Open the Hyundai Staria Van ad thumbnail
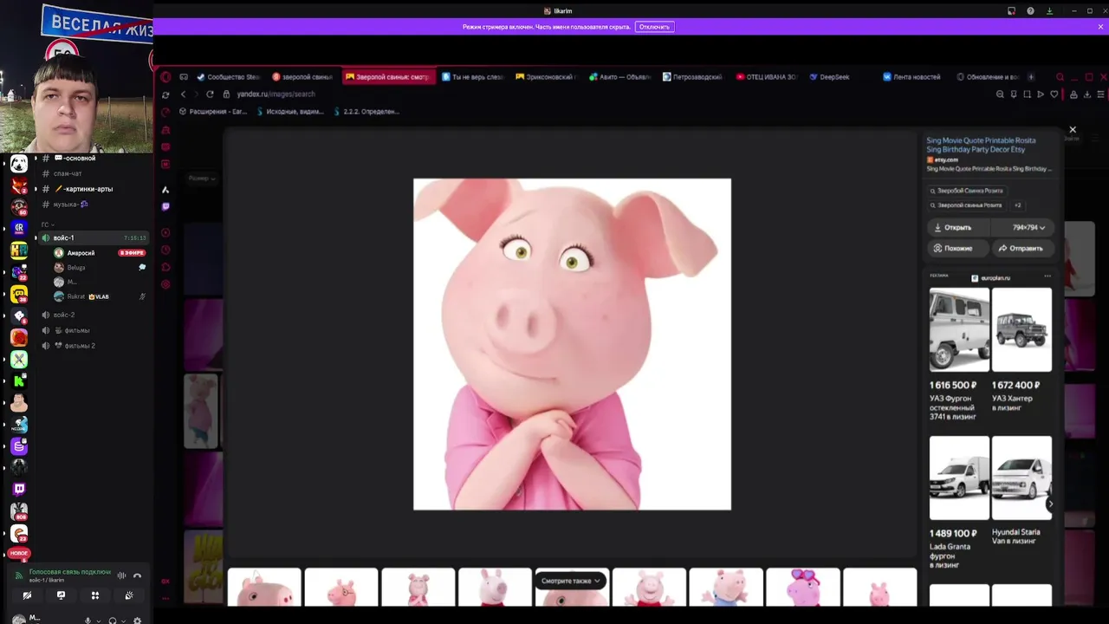 [x=1021, y=478]
